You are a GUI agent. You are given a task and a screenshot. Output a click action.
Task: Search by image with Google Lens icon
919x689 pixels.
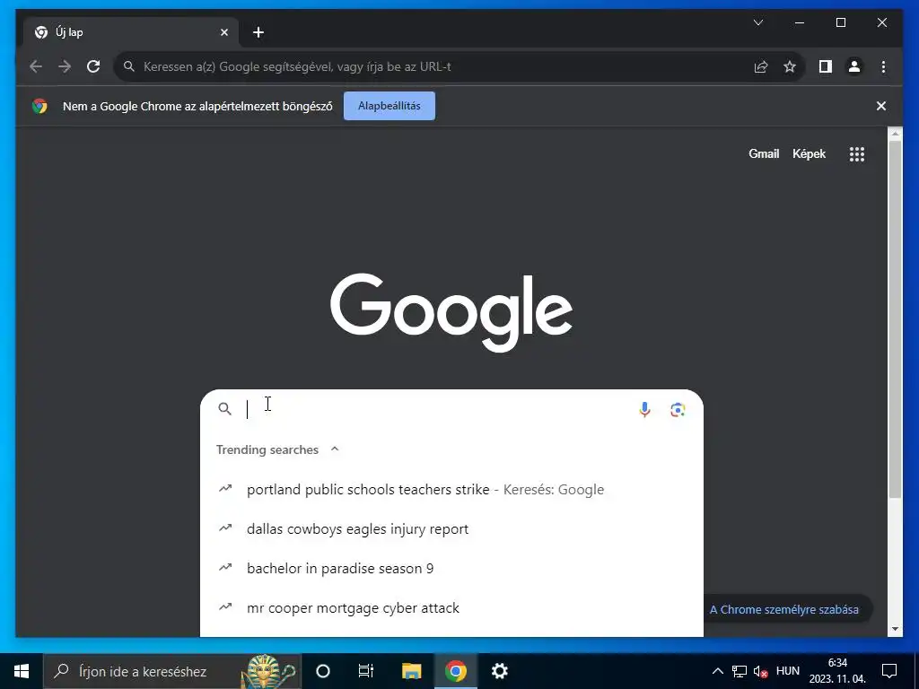[x=678, y=409]
